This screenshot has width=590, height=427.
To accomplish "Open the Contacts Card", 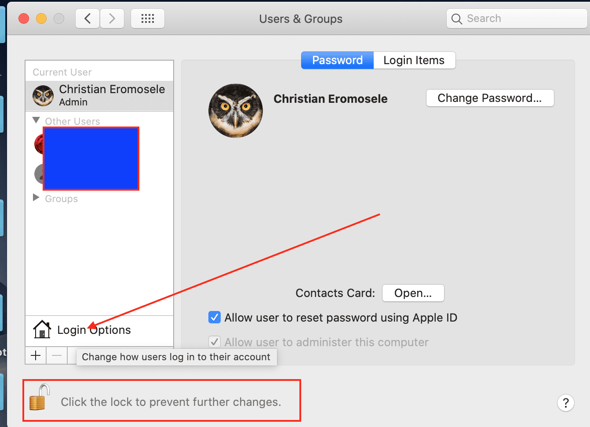I will [x=413, y=293].
